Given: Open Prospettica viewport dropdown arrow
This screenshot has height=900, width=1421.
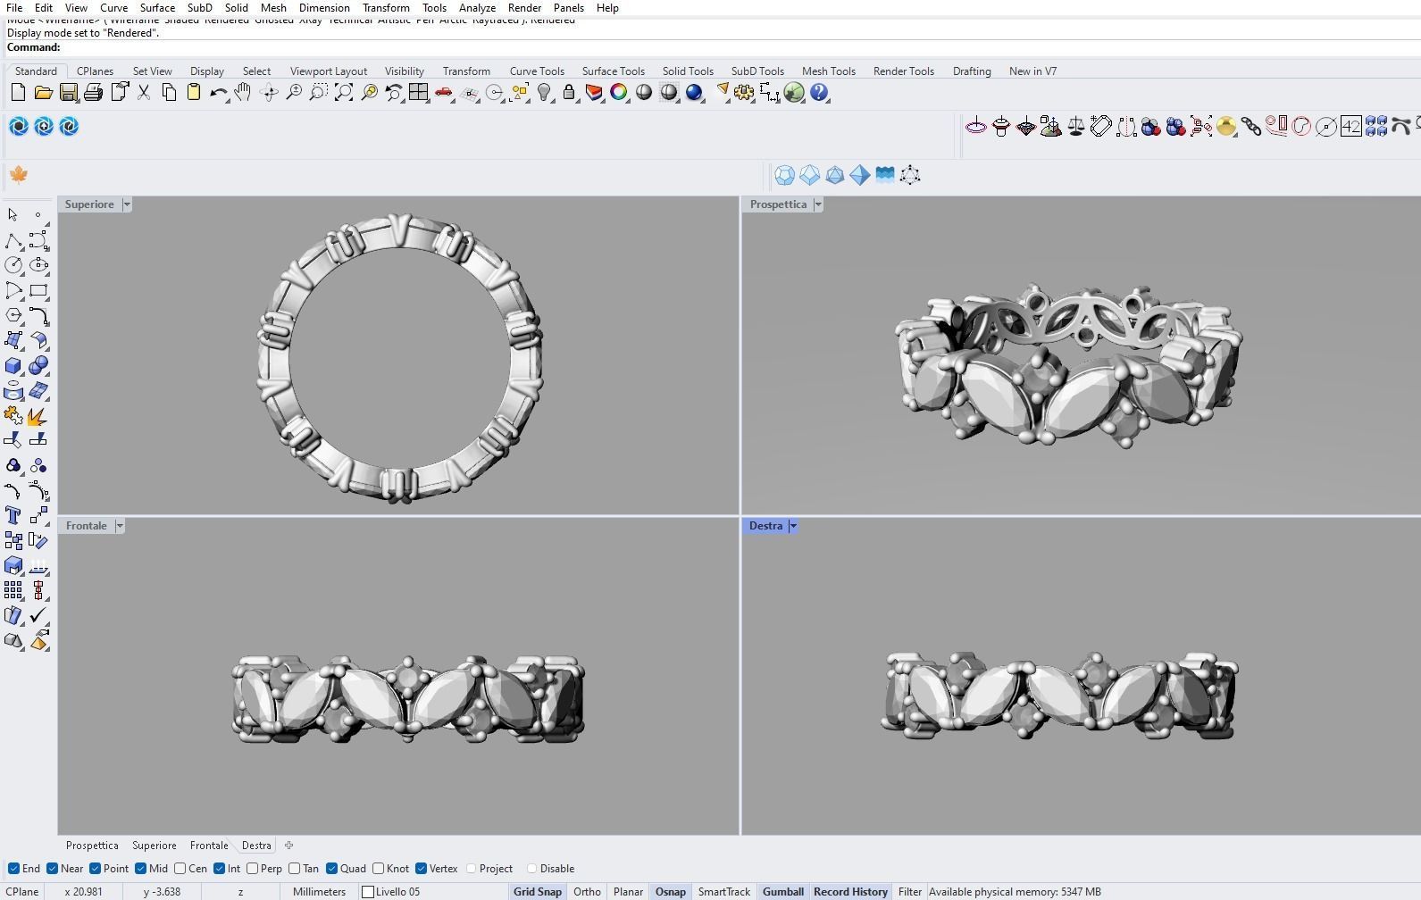Looking at the screenshot, I should pos(818,204).
